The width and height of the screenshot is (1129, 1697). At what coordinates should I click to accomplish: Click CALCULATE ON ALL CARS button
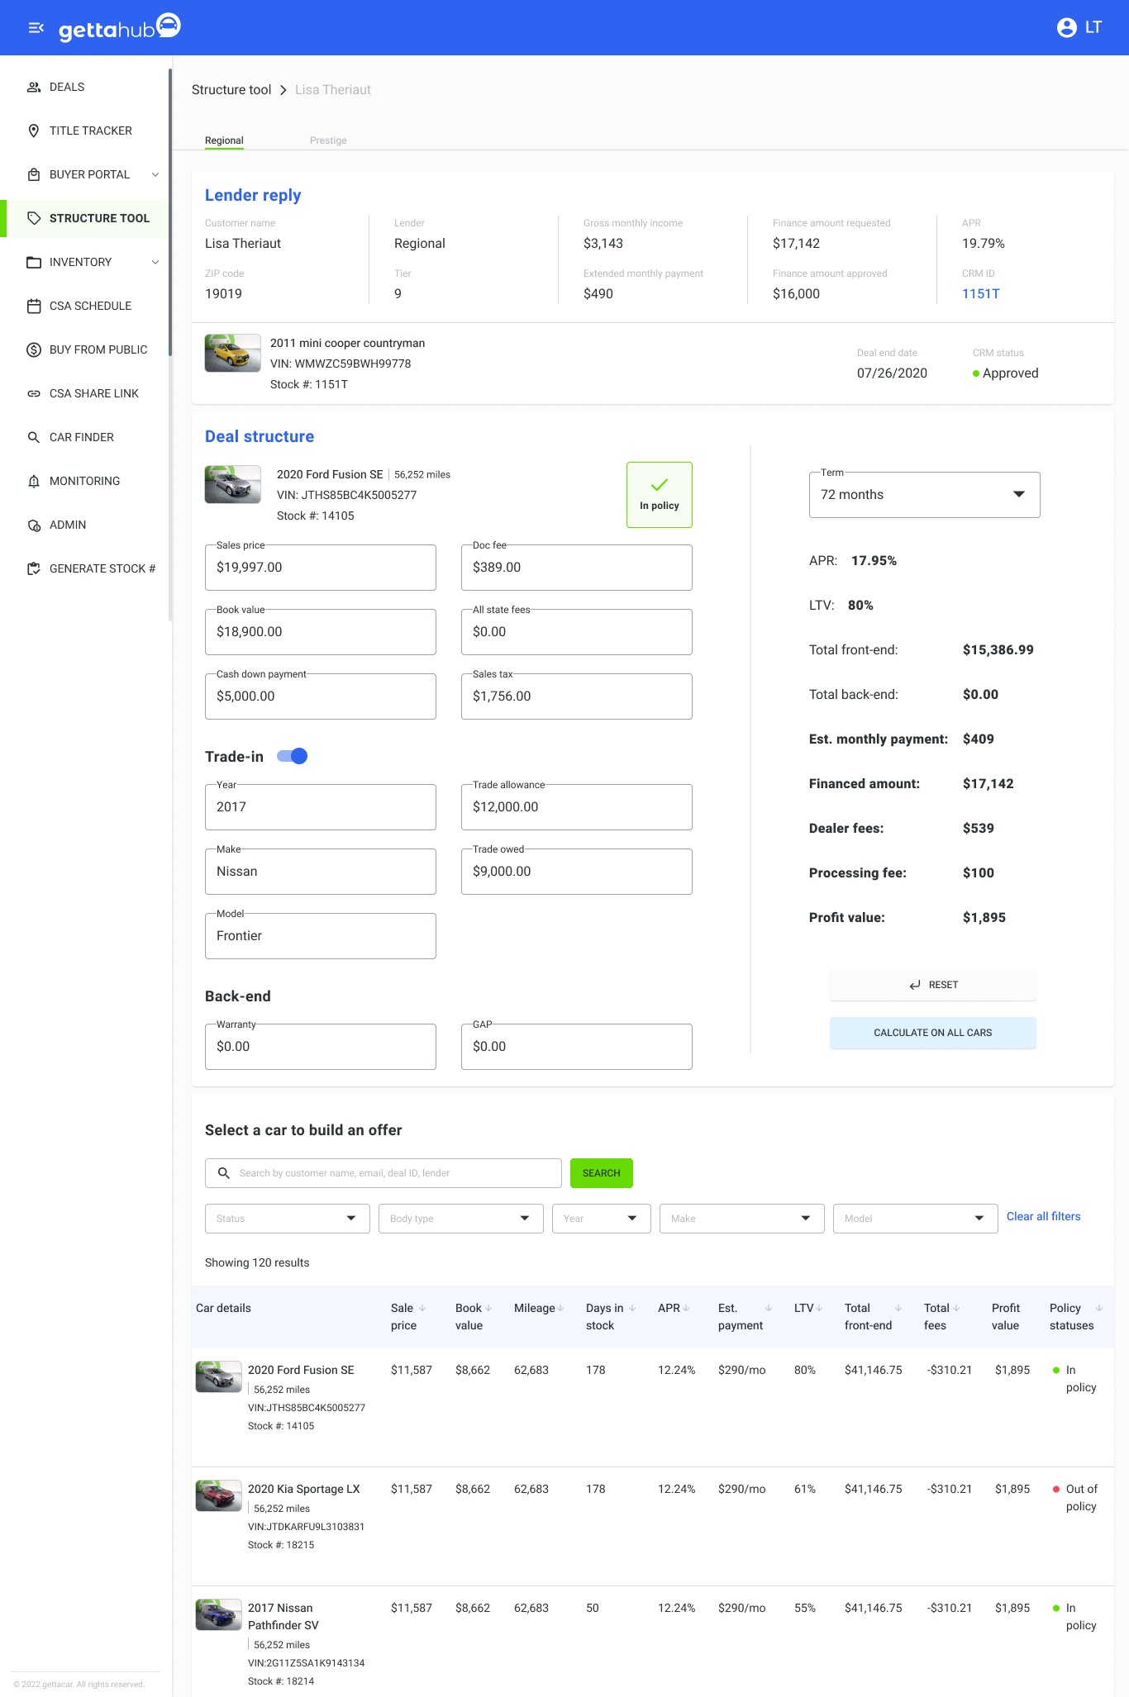933,1033
